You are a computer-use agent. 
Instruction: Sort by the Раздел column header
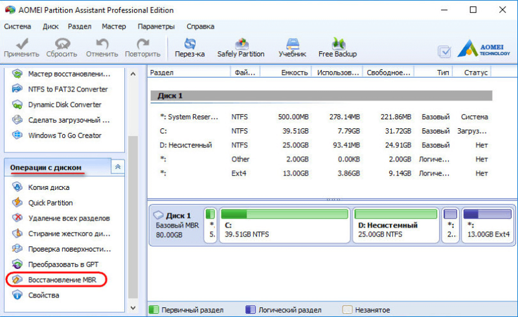coord(189,73)
